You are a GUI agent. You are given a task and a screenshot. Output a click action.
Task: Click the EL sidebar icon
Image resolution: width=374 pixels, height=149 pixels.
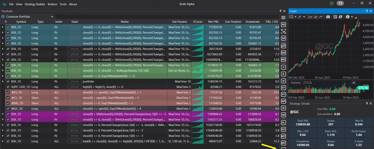click(x=283, y=122)
